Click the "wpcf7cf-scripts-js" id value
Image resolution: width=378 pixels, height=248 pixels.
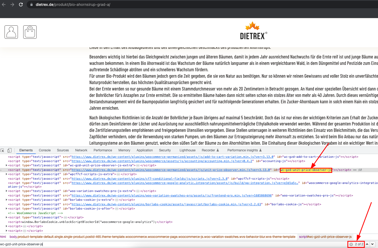tap(253, 179)
